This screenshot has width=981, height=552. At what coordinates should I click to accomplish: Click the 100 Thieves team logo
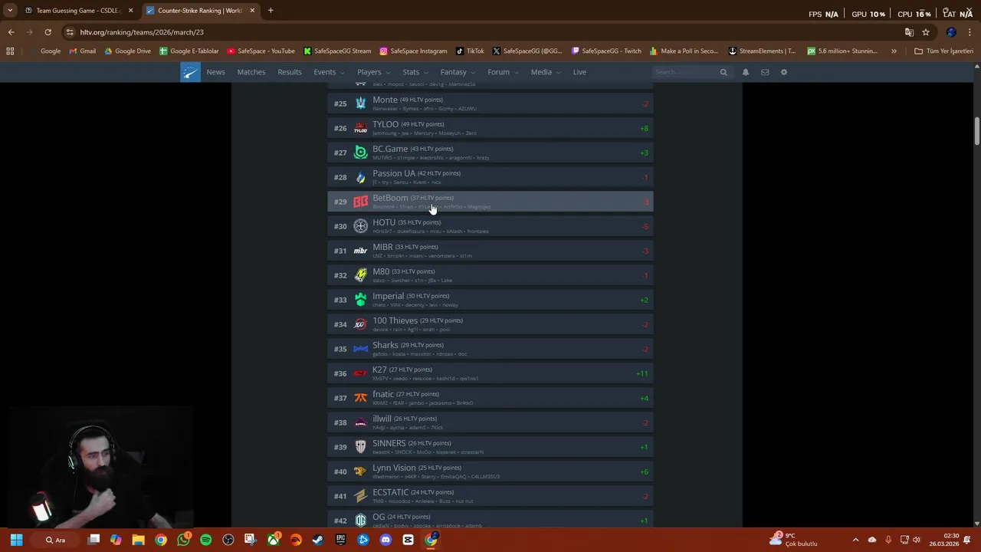click(360, 324)
